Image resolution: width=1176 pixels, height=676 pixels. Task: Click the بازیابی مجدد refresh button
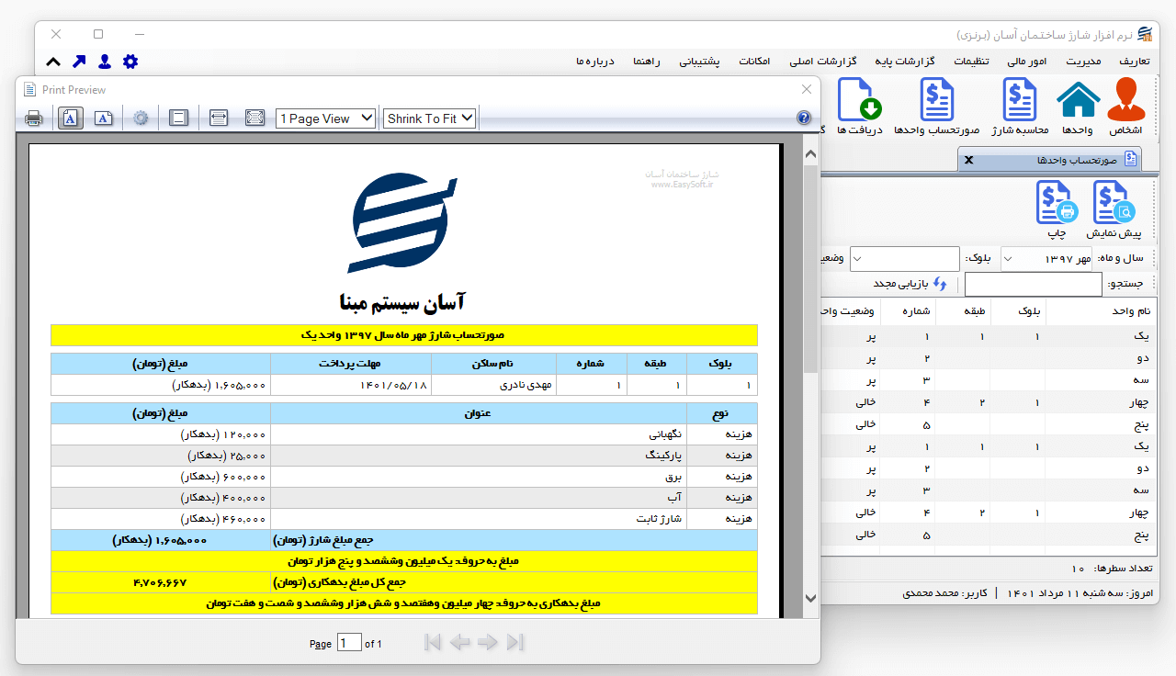pyautogui.click(x=910, y=285)
